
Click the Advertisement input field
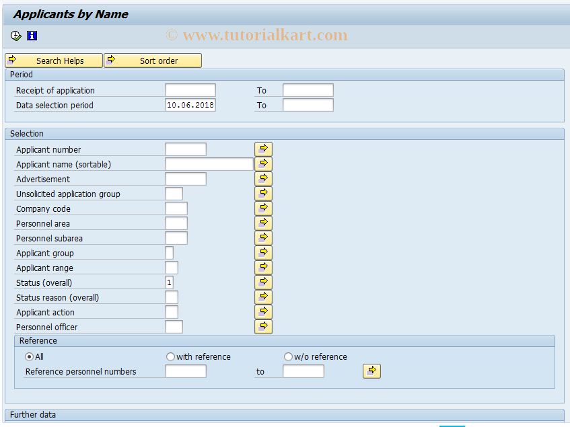tap(185, 179)
